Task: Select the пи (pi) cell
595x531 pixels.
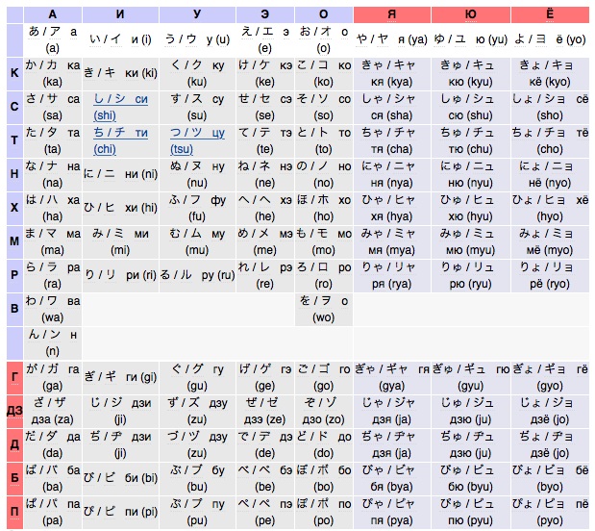Action: pyautogui.click(x=120, y=513)
